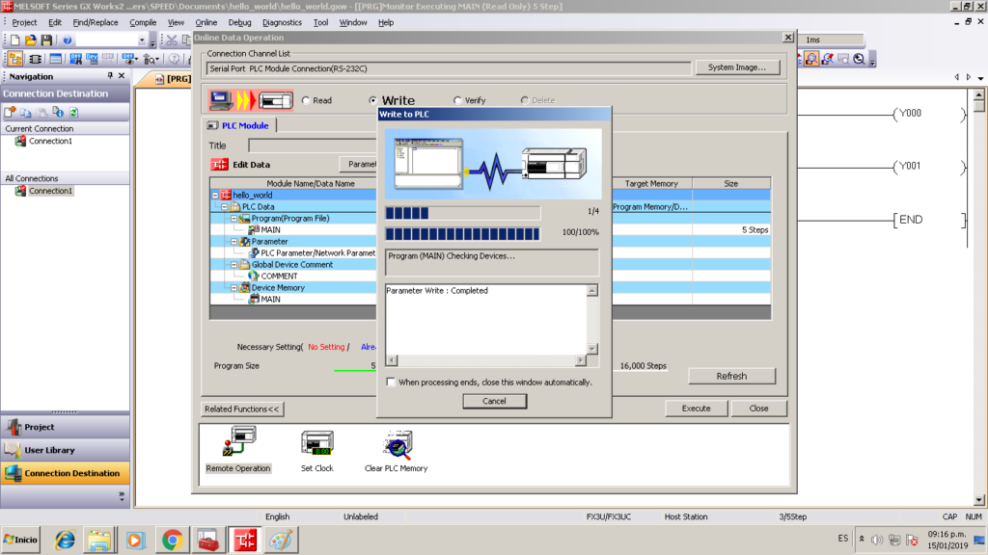The width and height of the screenshot is (988, 555).
Task: Save the project with the floppy icon
Action: coord(46,40)
